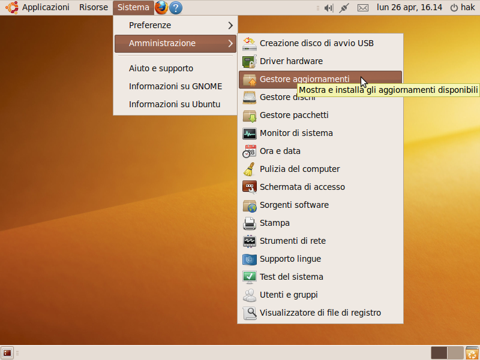Launch Strumenti di rete
Screen dimensions: 480x360
tap(320, 241)
